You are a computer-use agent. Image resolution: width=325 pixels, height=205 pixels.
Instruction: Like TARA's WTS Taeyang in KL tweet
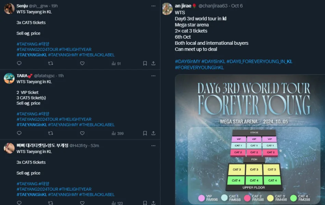(x=82, y=133)
